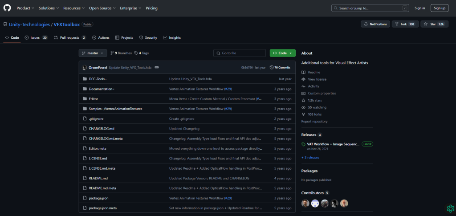
Task: Expand the Product menu
Action: click(25, 8)
